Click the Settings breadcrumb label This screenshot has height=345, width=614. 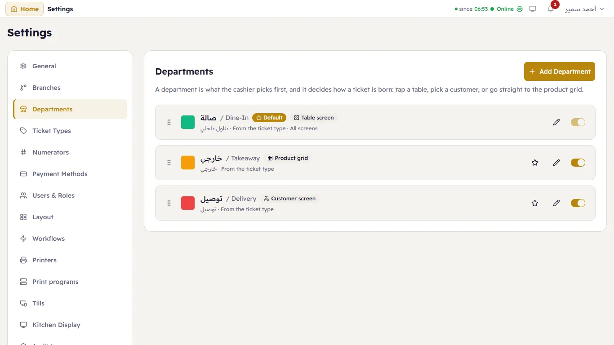coord(60,9)
